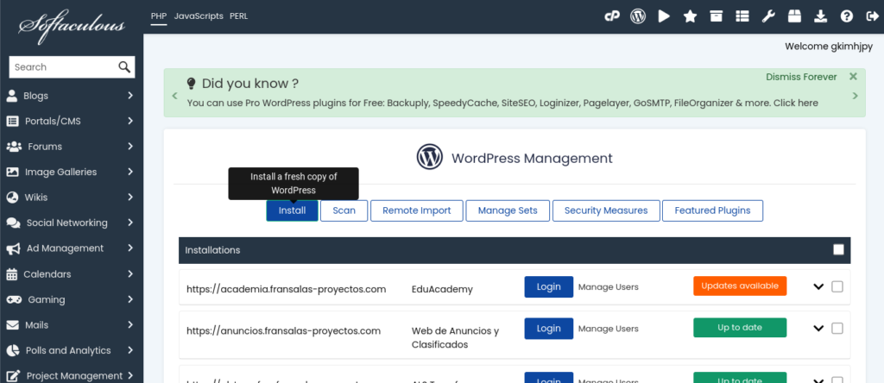Open Manage Users for Web de Anuncios
Screen dimensions: 884x383
pos(609,329)
